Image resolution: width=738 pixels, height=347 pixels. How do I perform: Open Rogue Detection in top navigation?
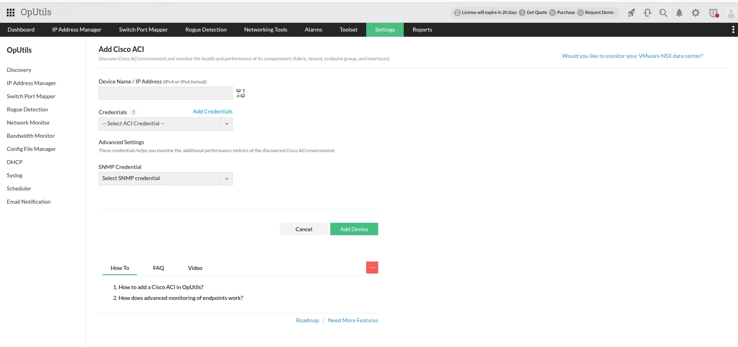[206, 30]
